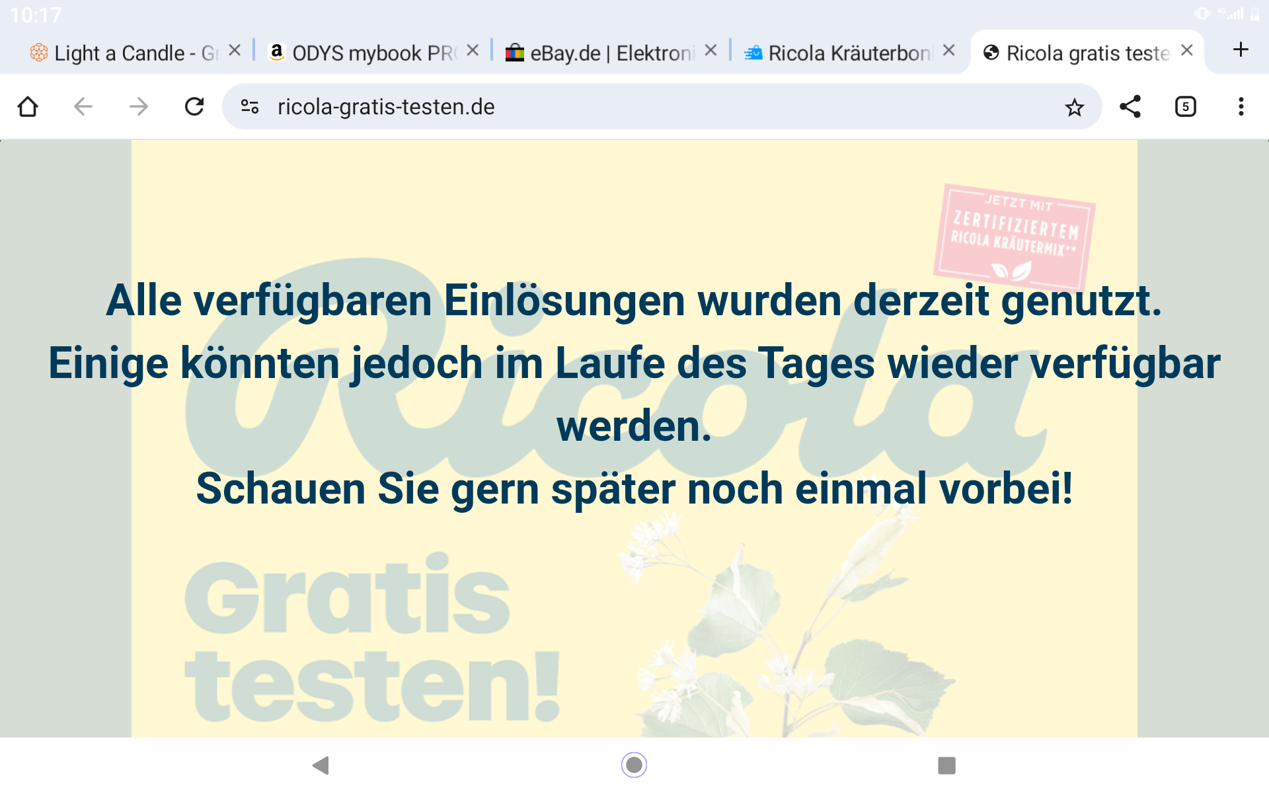The height and width of the screenshot is (793, 1269).
Task: Bookmark this page with the star
Action: [x=1074, y=107]
